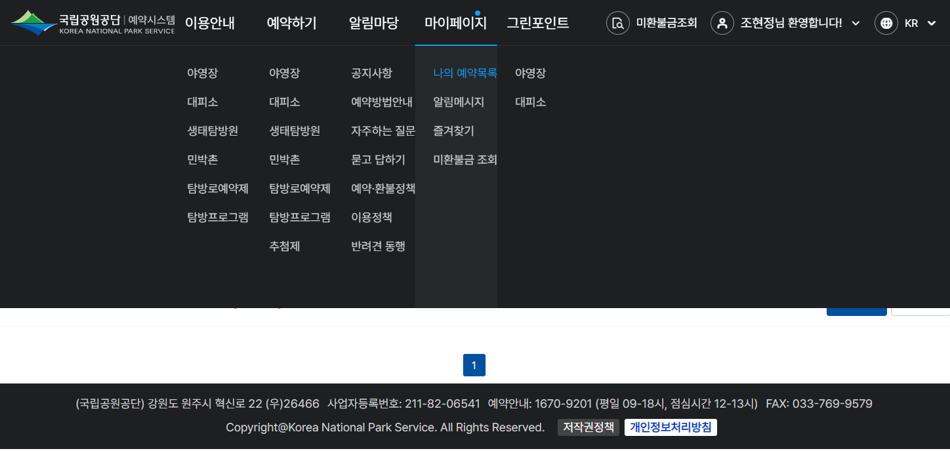Click the KR language label
This screenshot has width=950, height=451.
[911, 24]
